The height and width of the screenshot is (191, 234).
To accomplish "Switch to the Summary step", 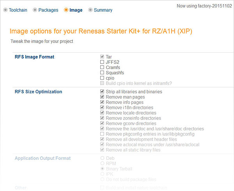I will [x=100, y=10].
